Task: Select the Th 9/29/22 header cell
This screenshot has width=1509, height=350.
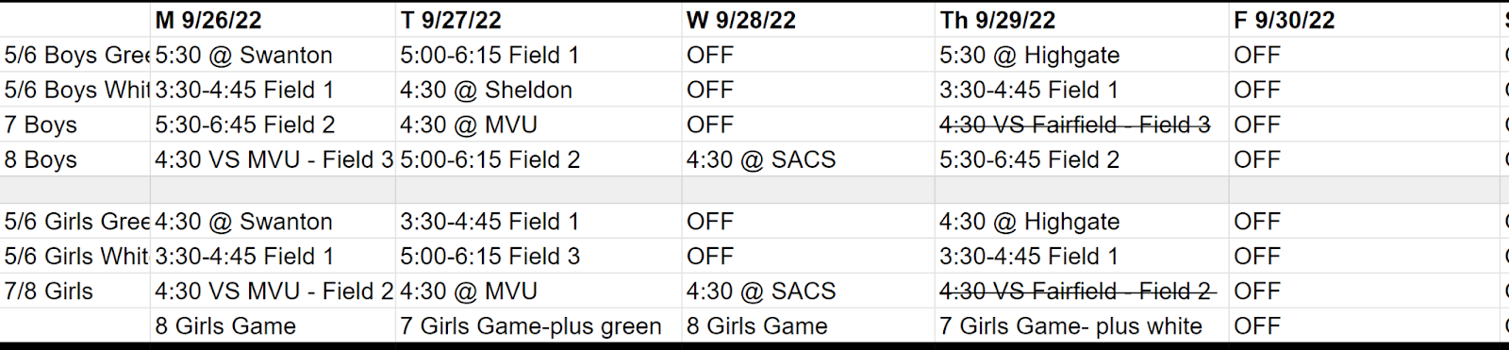Action: (x=1082, y=20)
